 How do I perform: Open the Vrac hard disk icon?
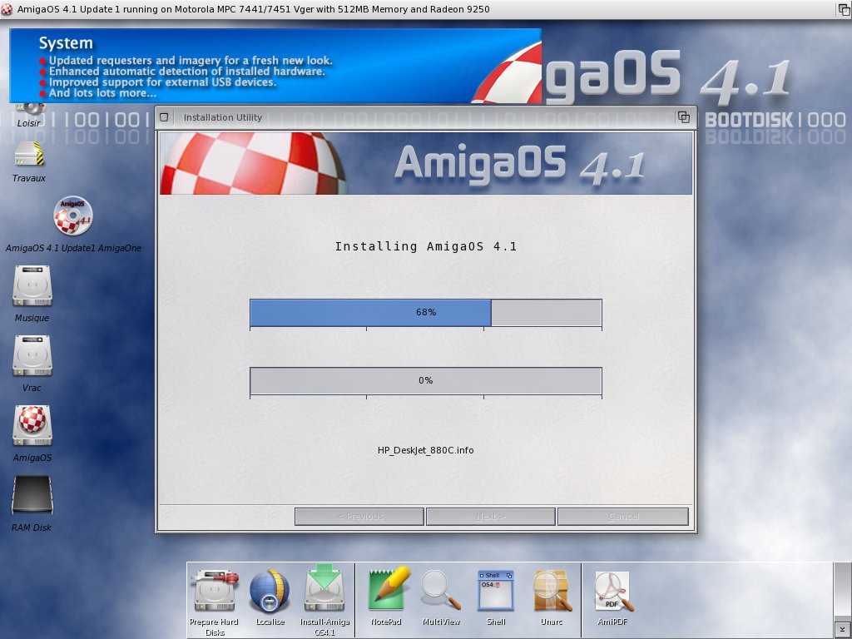click(32, 356)
